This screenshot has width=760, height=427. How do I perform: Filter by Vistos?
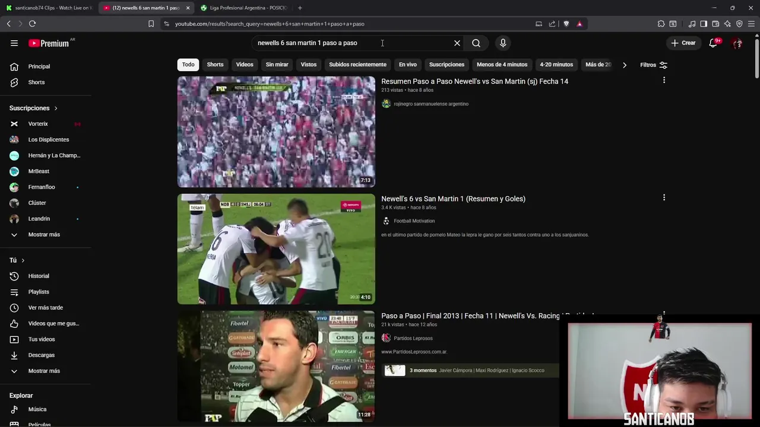[309, 65]
